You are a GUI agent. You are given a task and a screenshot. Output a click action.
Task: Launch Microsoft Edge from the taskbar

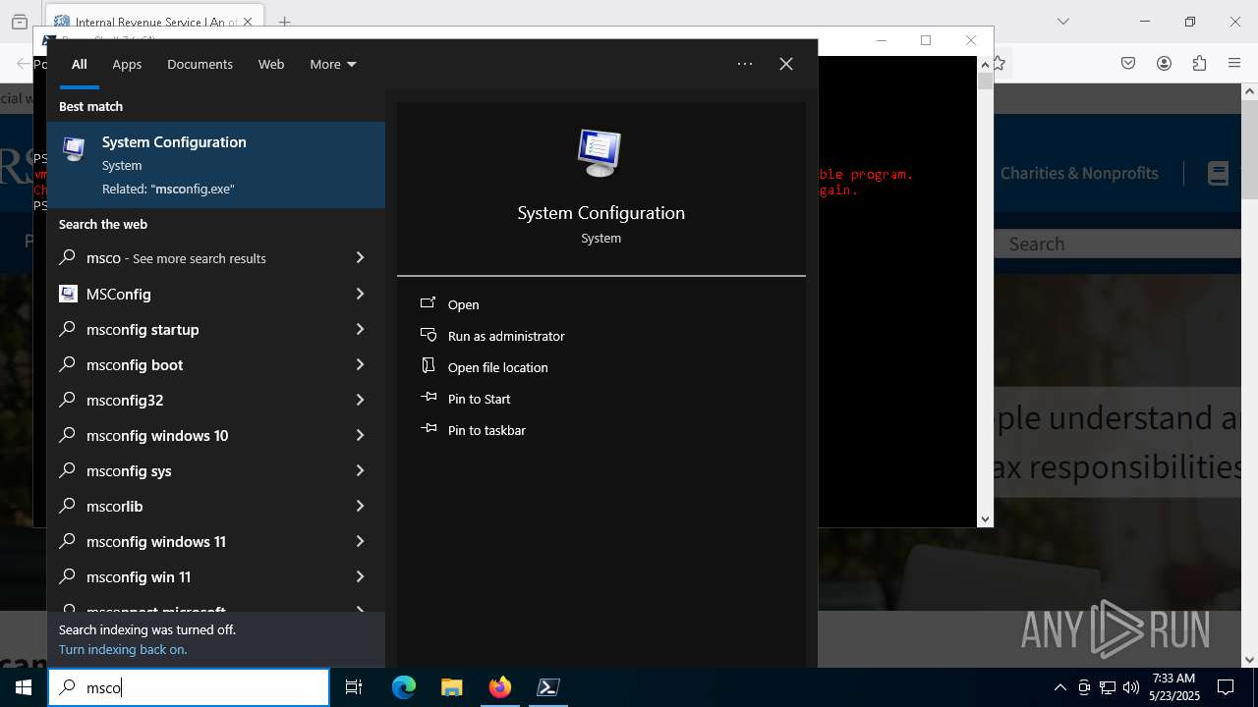[404, 687]
